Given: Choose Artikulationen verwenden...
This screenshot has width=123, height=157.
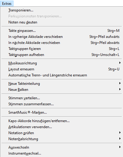Looking at the screenshot, I should [61, 127].
